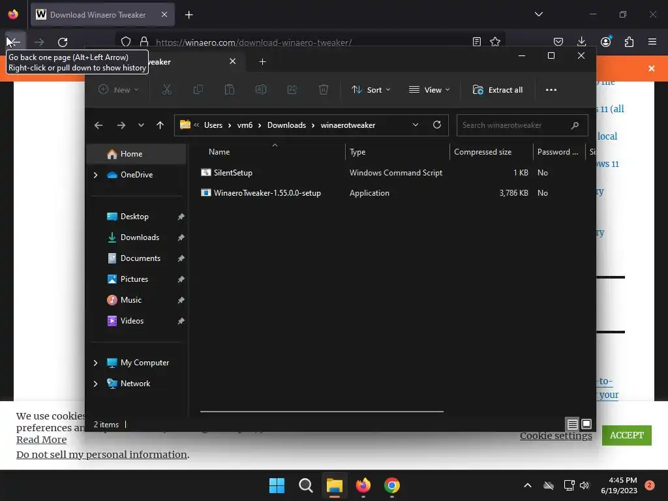The width and height of the screenshot is (668, 501).
Task: Click Chrome icon on the taskbar
Action: pos(392,485)
